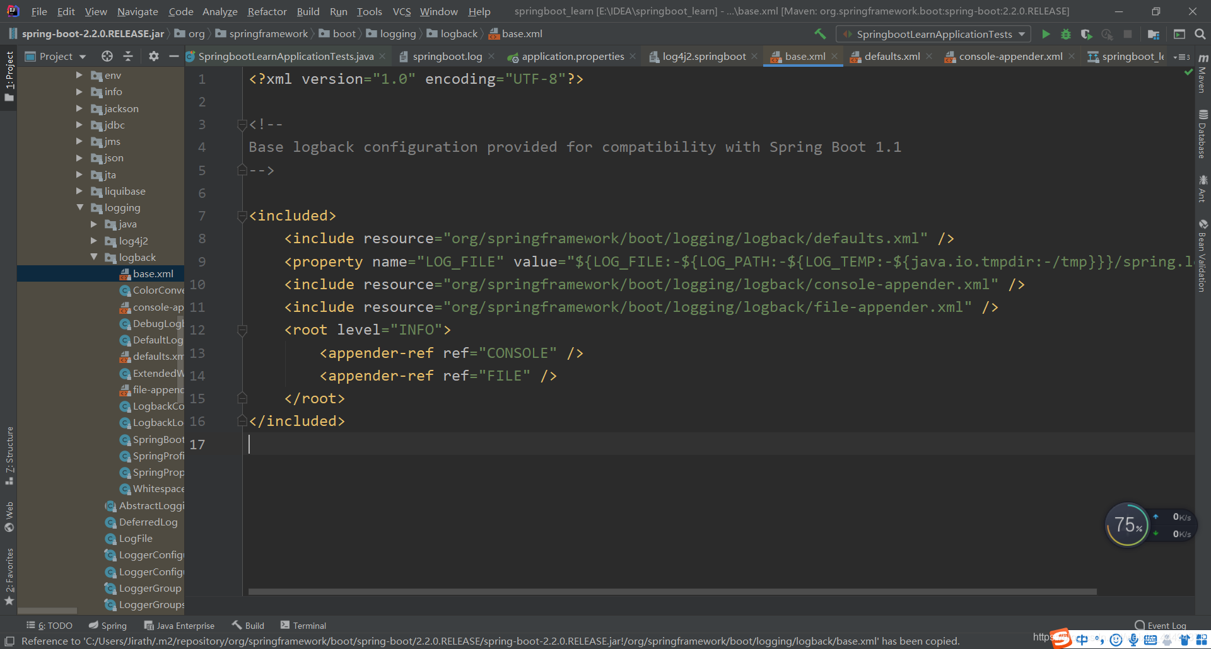Fold the included tag at line 7

pyautogui.click(x=242, y=216)
